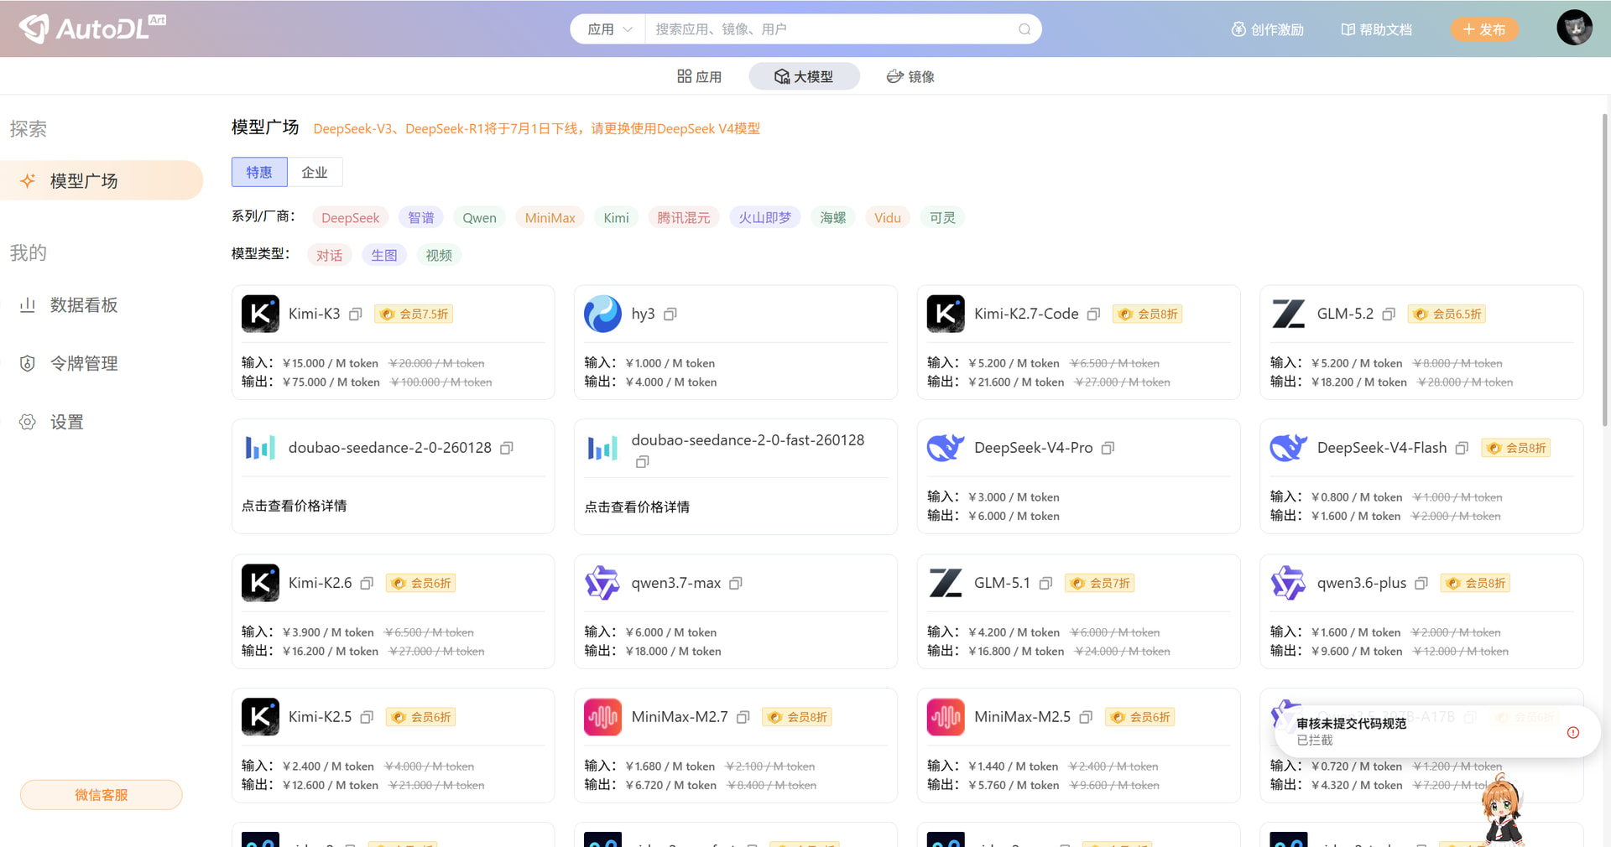Filter models by MiniMax vendor
This screenshot has width=1611, height=847.
tap(550, 218)
